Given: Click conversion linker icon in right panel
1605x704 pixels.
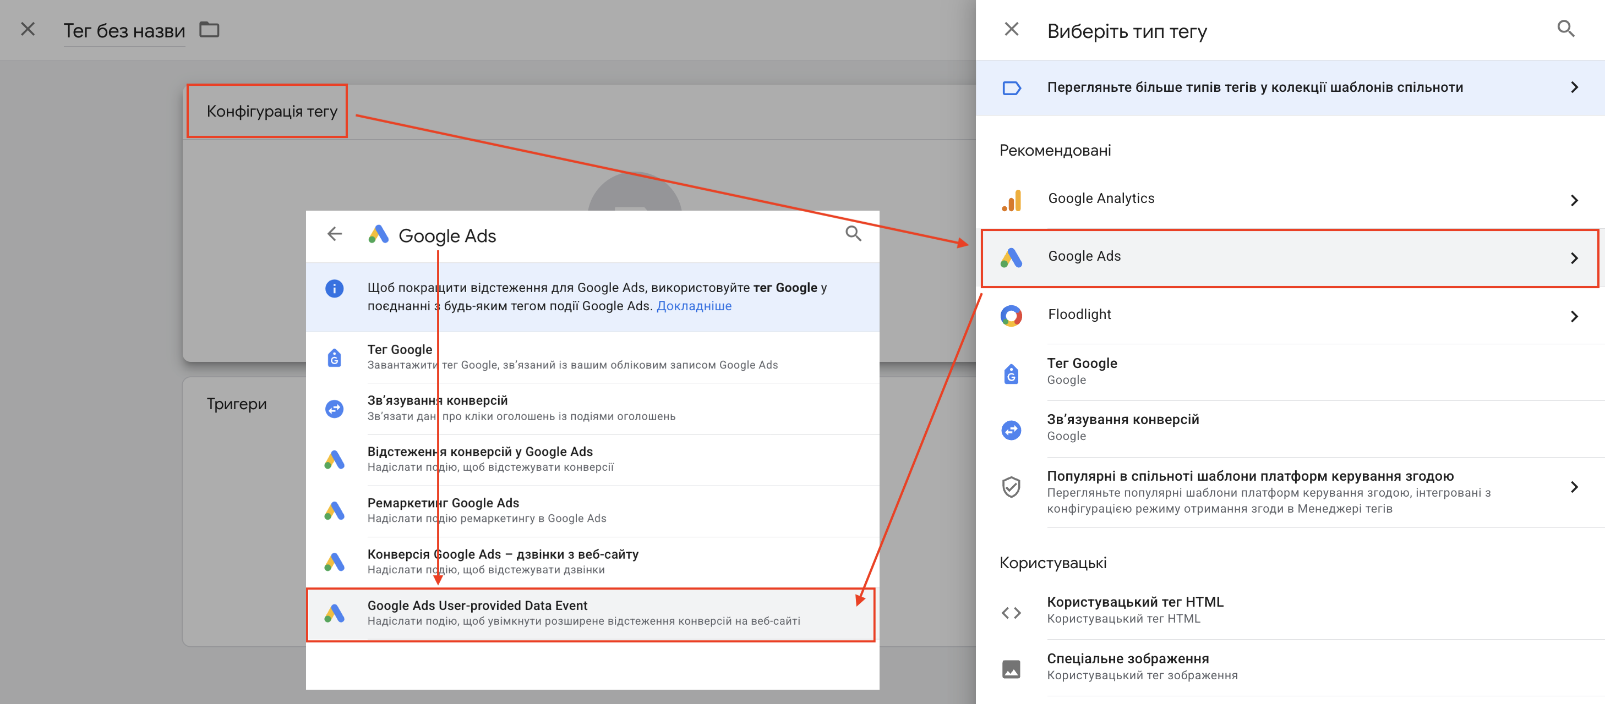Looking at the screenshot, I should coord(1011,430).
